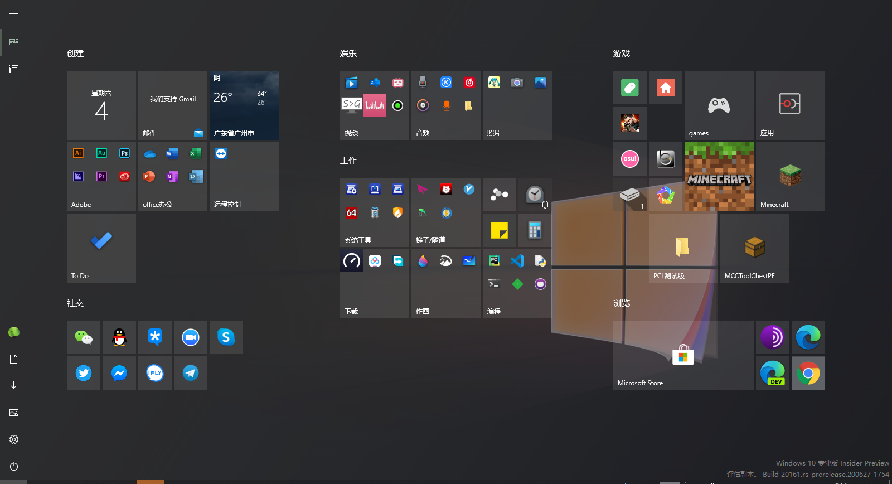Expand the 音频 tile folder
The image size is (892, 484).
(x=446, y=105)
